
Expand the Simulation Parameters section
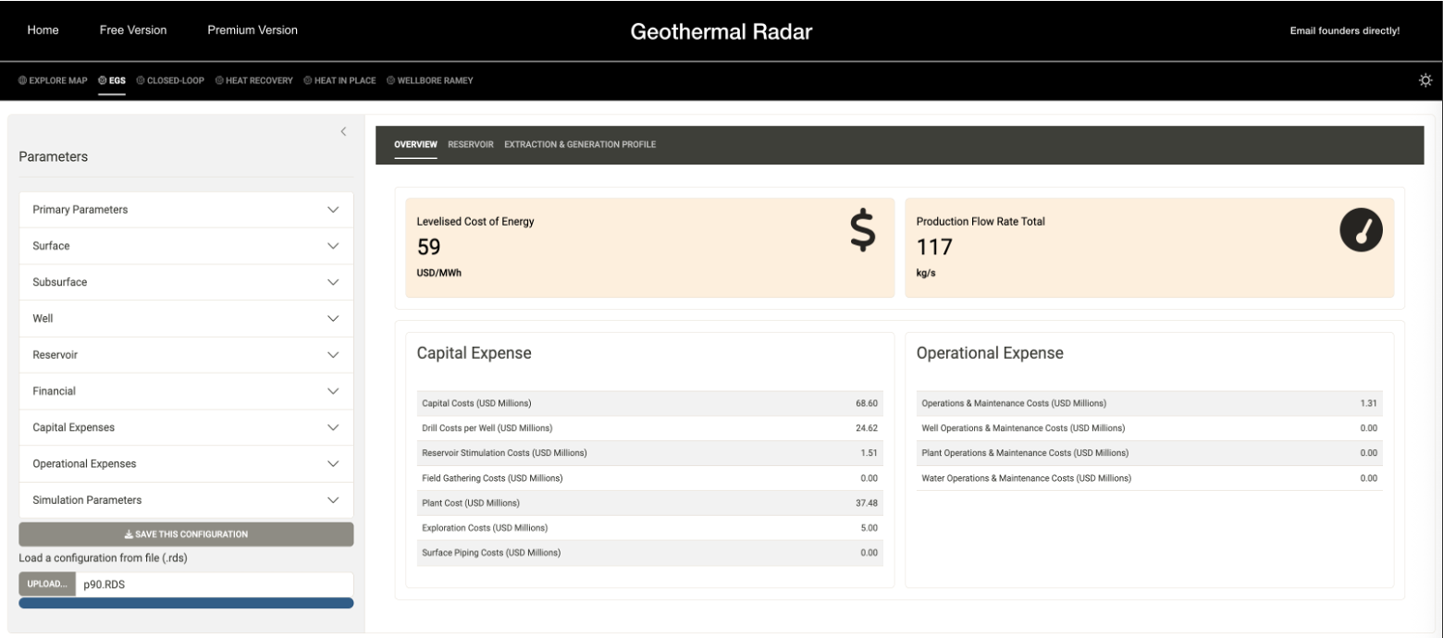[x=186, y=499]
